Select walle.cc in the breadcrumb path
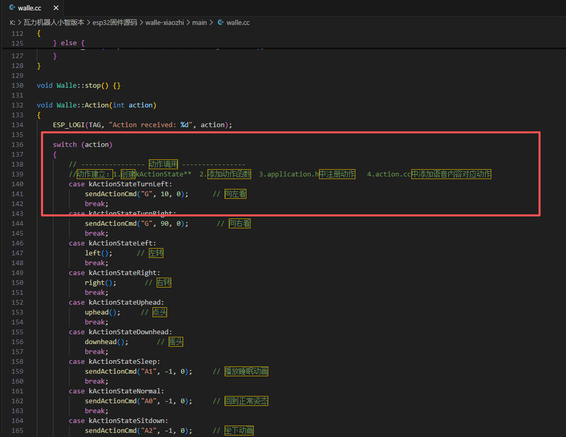Viewport: 566px width, 437px height. click(238, 23)
